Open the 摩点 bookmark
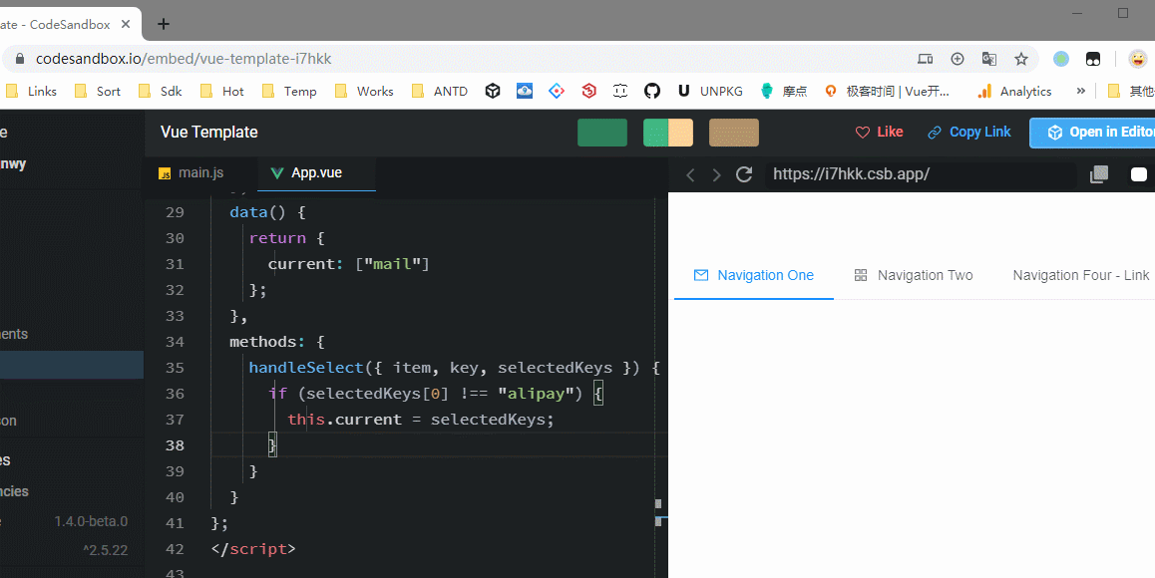This screenshot has width=1155, height=578. click(784, 92)
